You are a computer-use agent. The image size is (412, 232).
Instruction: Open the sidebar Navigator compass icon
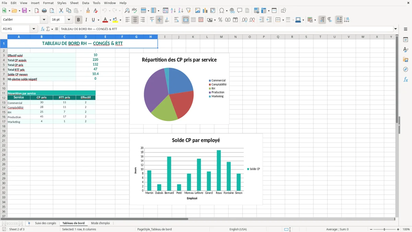tap(405, 69)
